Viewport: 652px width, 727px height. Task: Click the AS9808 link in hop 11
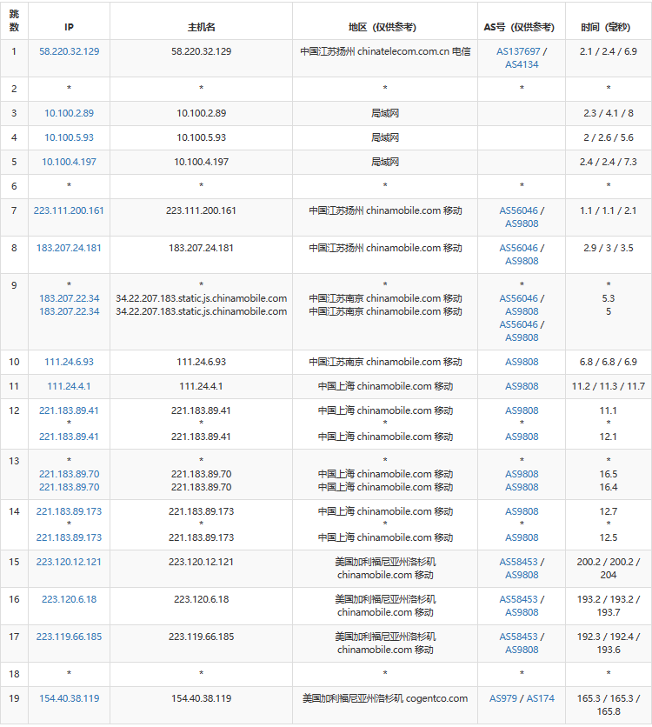[522, 386]
